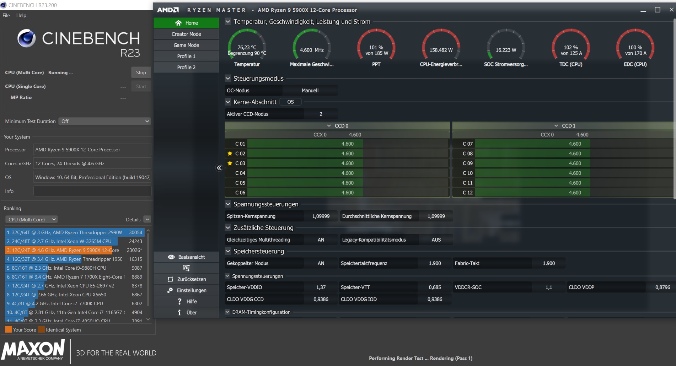Stop the CPU Multi Core test
676x366 pixels.
141,72
